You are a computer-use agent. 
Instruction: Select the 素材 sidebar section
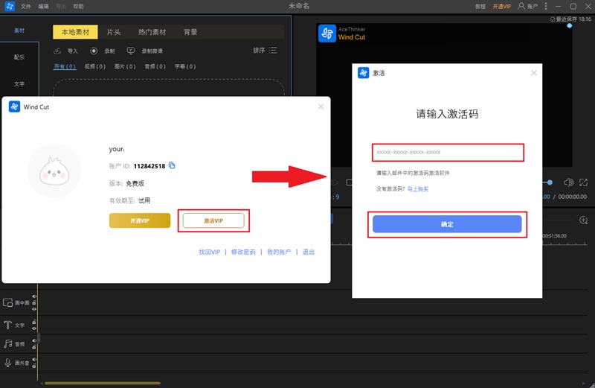coord(19,31)
